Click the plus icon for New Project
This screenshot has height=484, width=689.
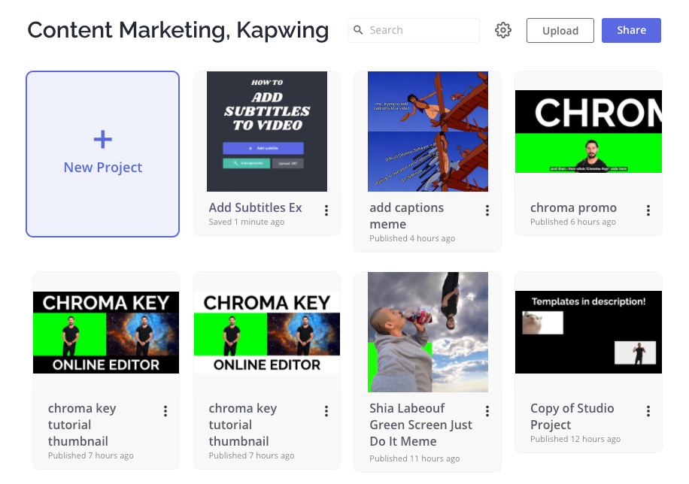[x=103, y=139]
